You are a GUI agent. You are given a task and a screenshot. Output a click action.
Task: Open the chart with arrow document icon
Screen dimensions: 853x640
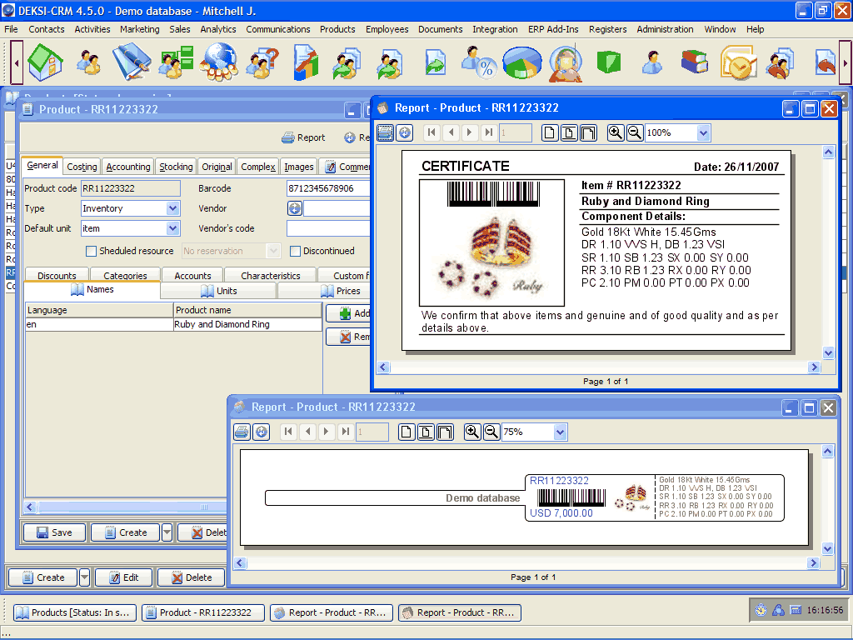(307, 62)
